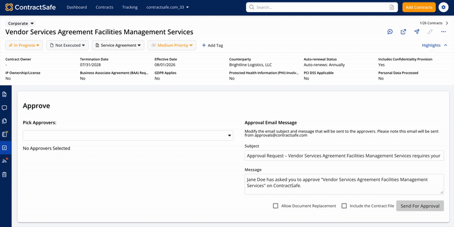Click the 07/31/2028 termination date value

[90, 65]
